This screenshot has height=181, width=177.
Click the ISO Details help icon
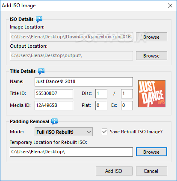click(x=39, y=19)
